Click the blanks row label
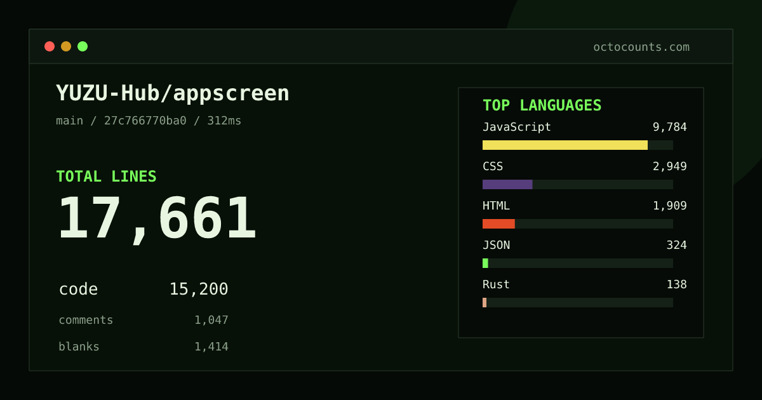 point(79,347)
